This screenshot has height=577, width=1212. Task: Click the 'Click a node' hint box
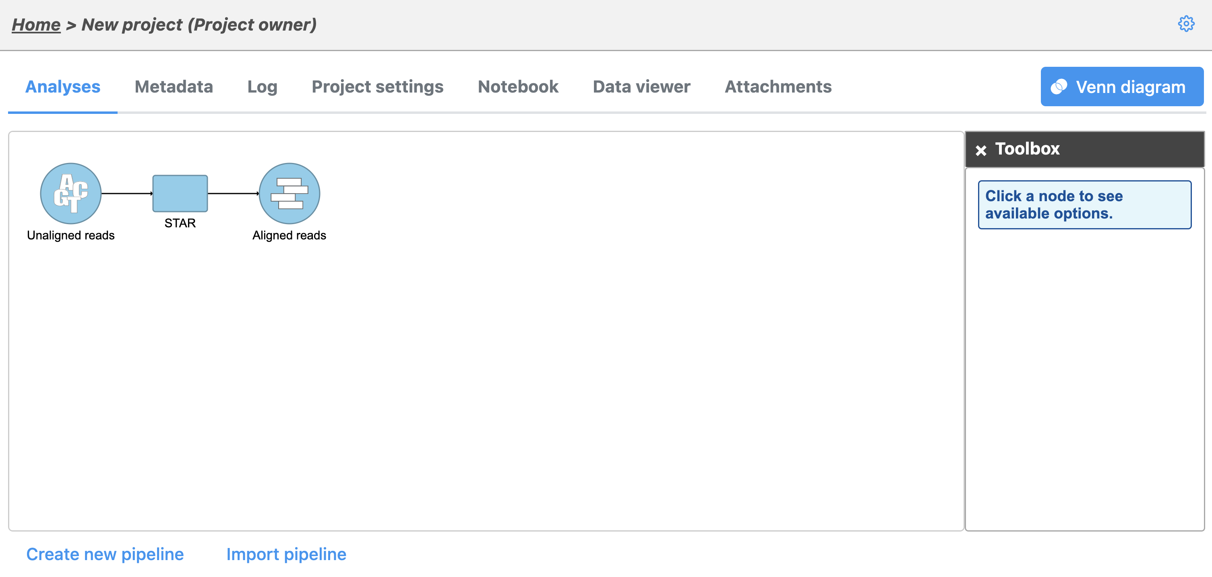point(1084,204)
